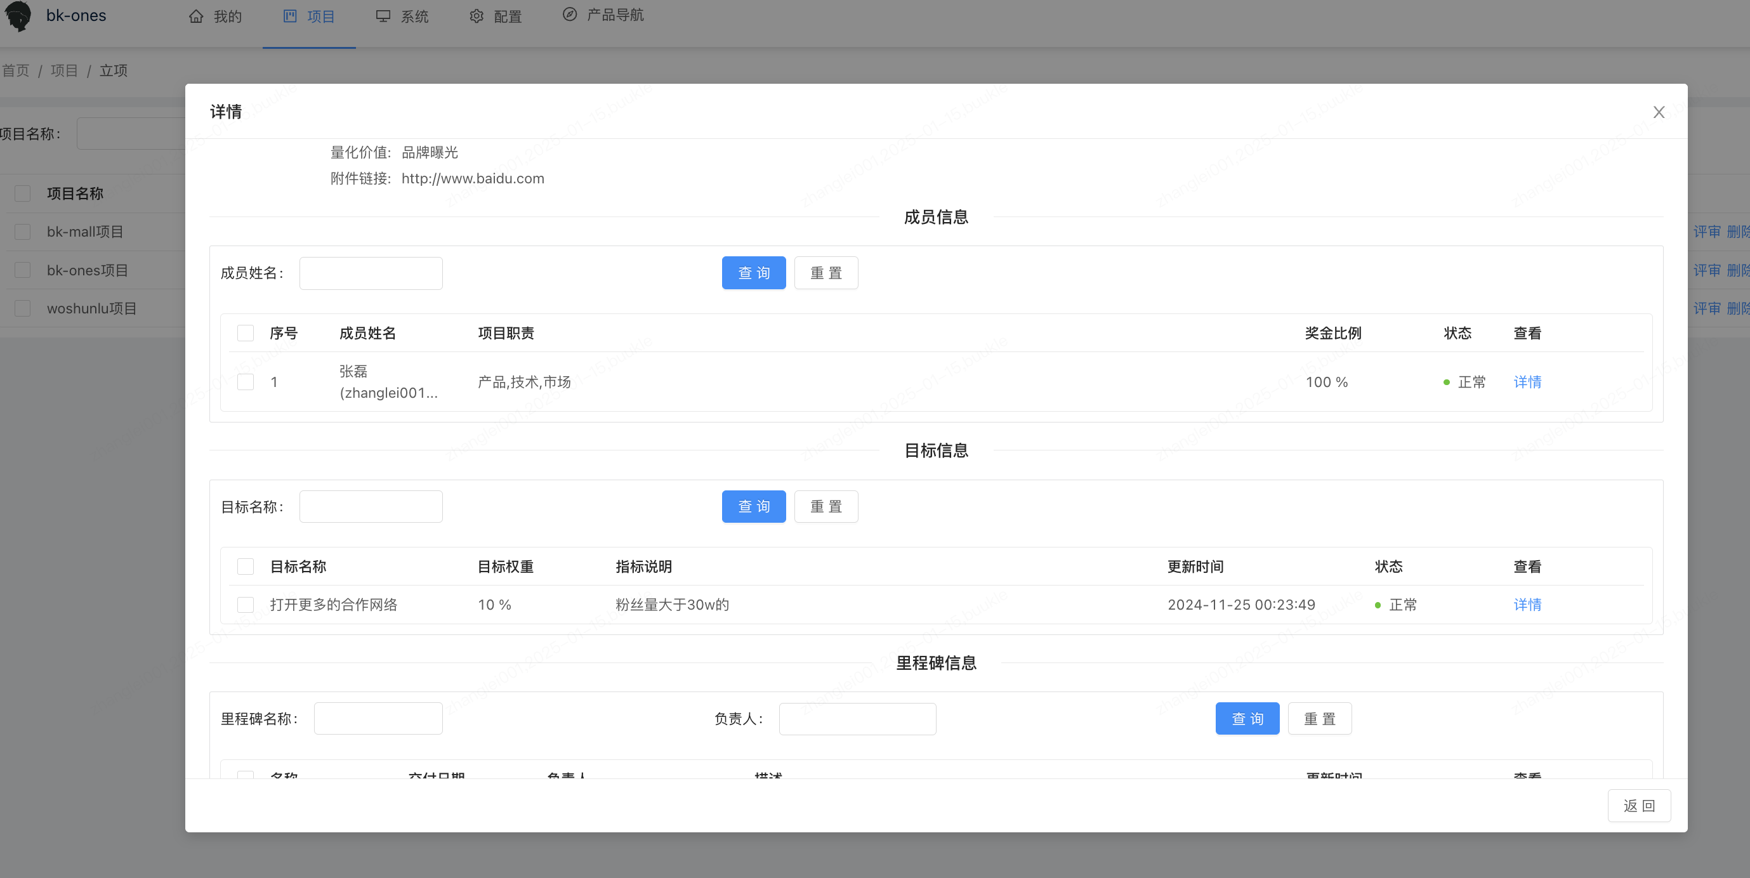
Task: Click 首页 in the breadcrumb
Action: click(15, 70)
